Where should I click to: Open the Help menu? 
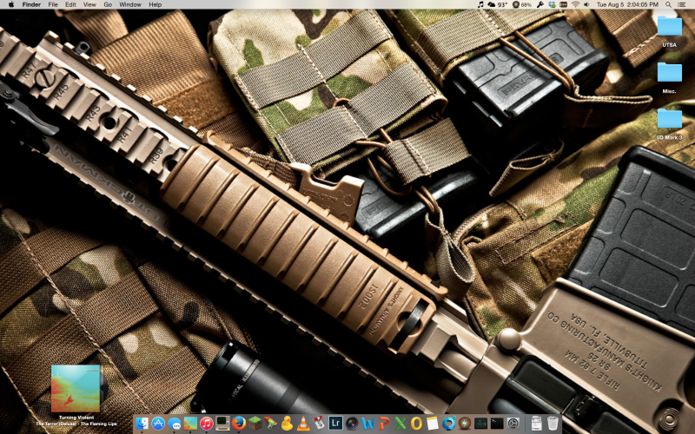[156, 4]
